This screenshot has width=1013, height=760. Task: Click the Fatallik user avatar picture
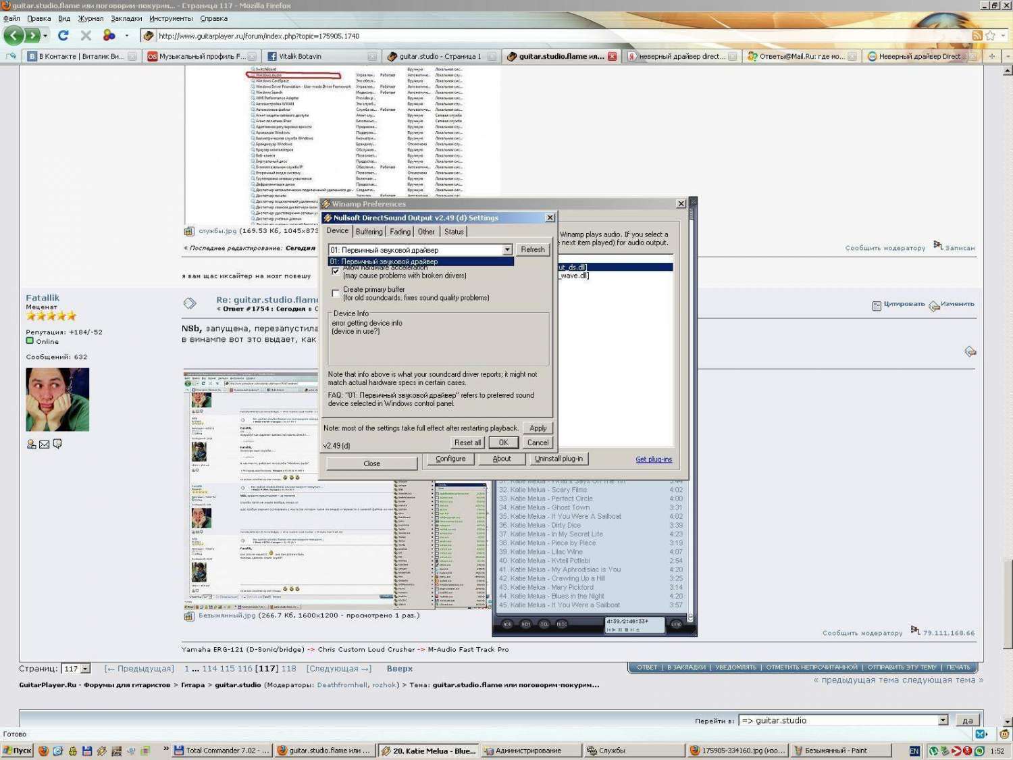click(x=57, y=399)
